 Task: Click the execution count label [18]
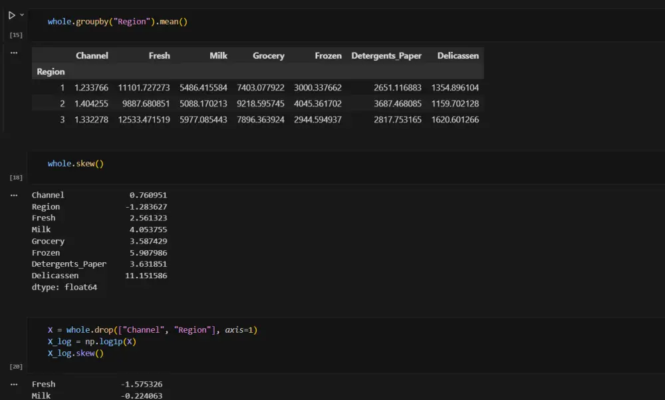[x=15, y=177]
